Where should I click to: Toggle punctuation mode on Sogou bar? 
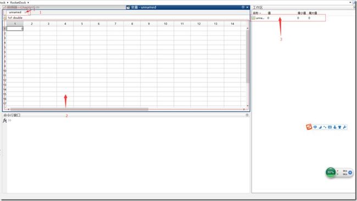coord(325,127)
